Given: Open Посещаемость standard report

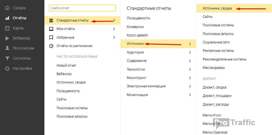Looking at the screenshot, I should [139, 18].
